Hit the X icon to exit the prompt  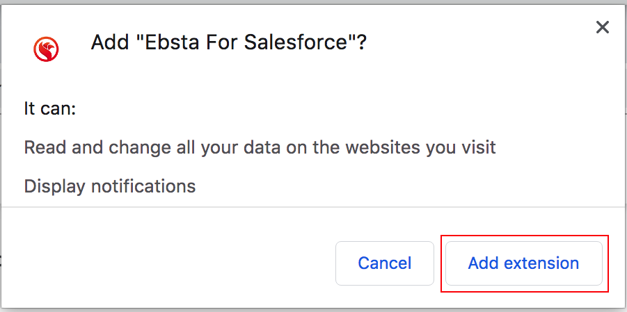coord(603,27)
